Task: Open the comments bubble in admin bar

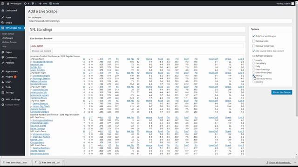Action: (33, 3)
